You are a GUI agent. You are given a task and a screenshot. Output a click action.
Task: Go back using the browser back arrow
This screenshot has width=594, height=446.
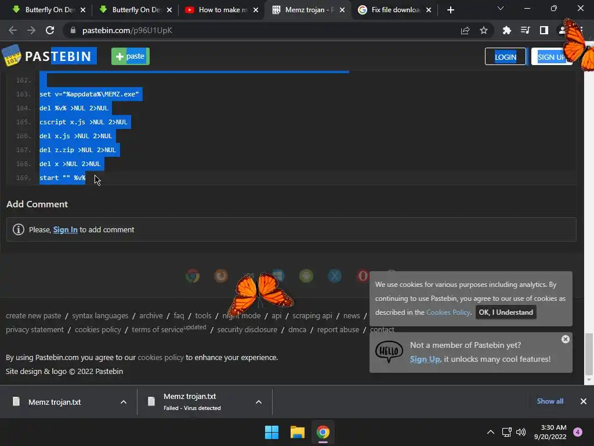point(13,30)
